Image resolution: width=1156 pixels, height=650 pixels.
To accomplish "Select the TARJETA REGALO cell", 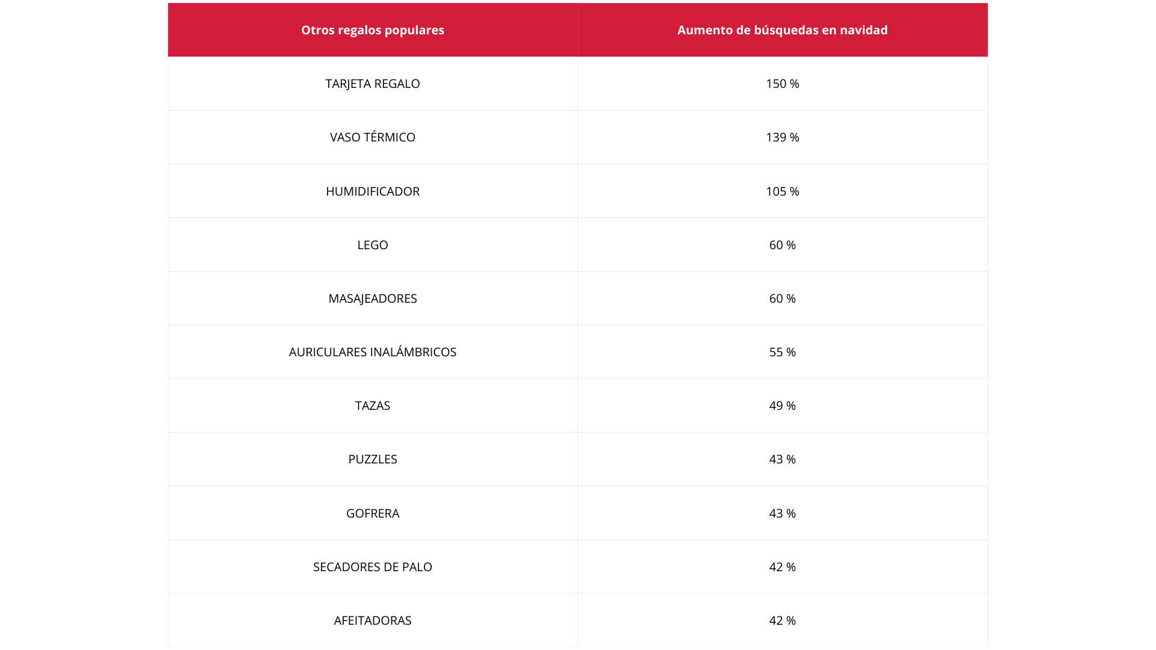I will (x=373, y=84).
